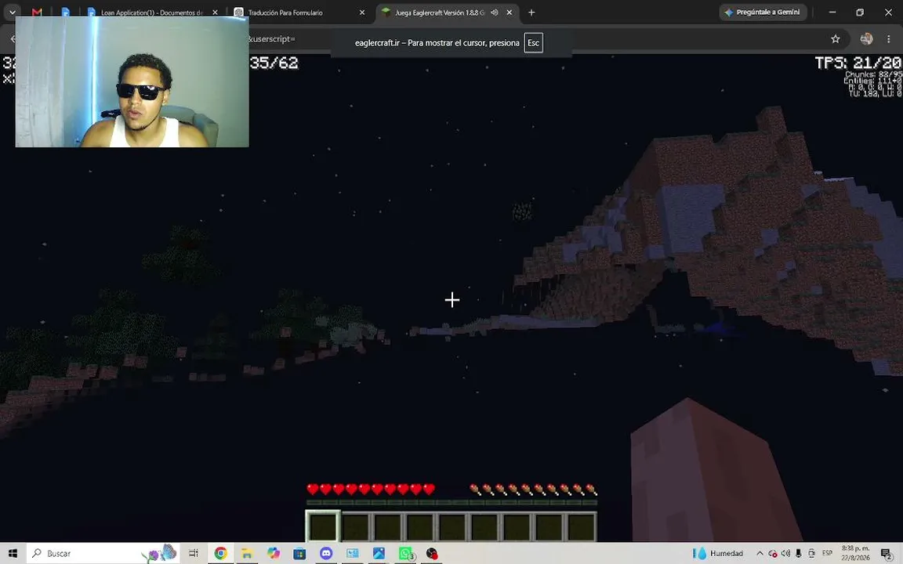The width and height of the screenshot is (903, 564).
Task: Click the webcam overlay video
Action: tap(132, 81)
